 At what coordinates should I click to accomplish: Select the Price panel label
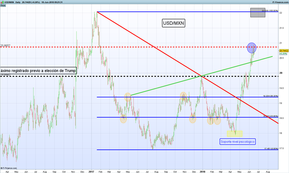click(3, 6)
